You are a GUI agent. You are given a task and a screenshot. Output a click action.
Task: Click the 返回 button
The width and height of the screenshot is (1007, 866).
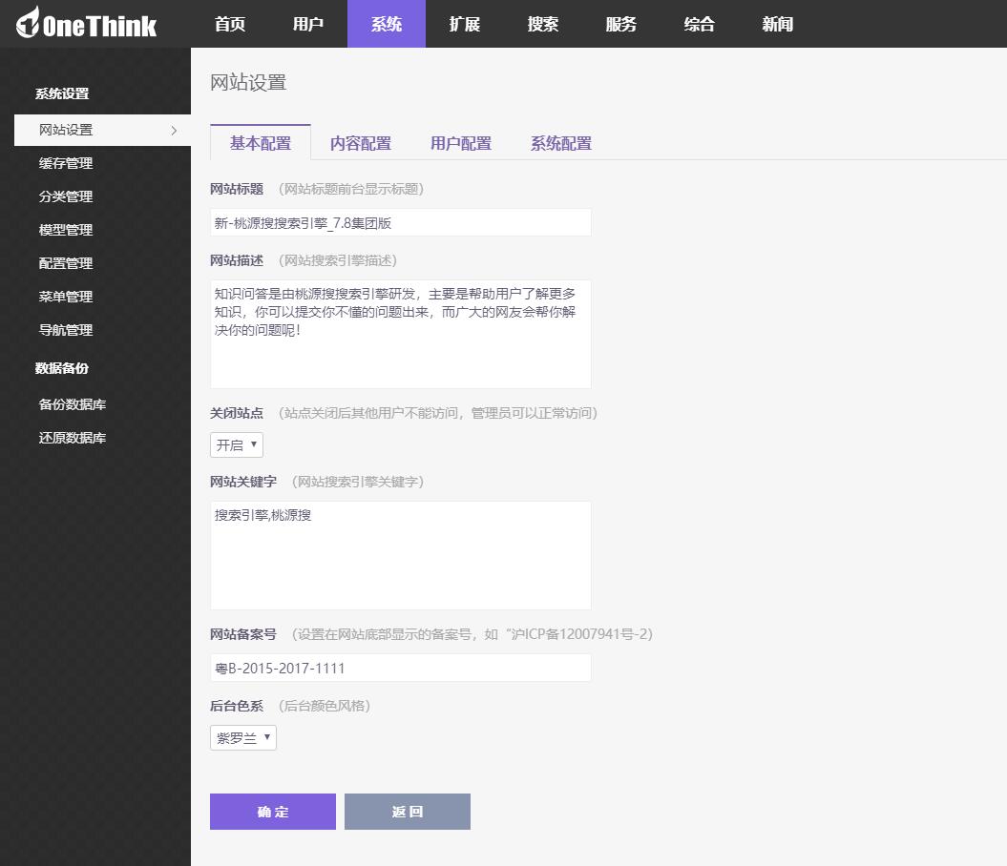click(x=408, y=812)
